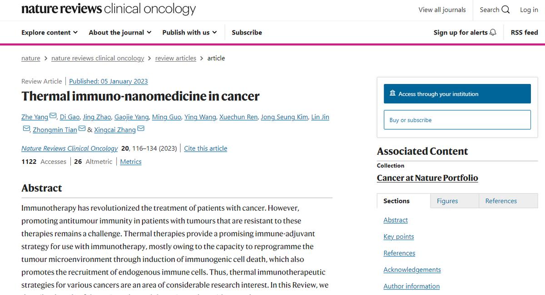Click Xingcai Zhang's email envelope icon
Viewport: 545px width, 295px height.
click(141, 129)
